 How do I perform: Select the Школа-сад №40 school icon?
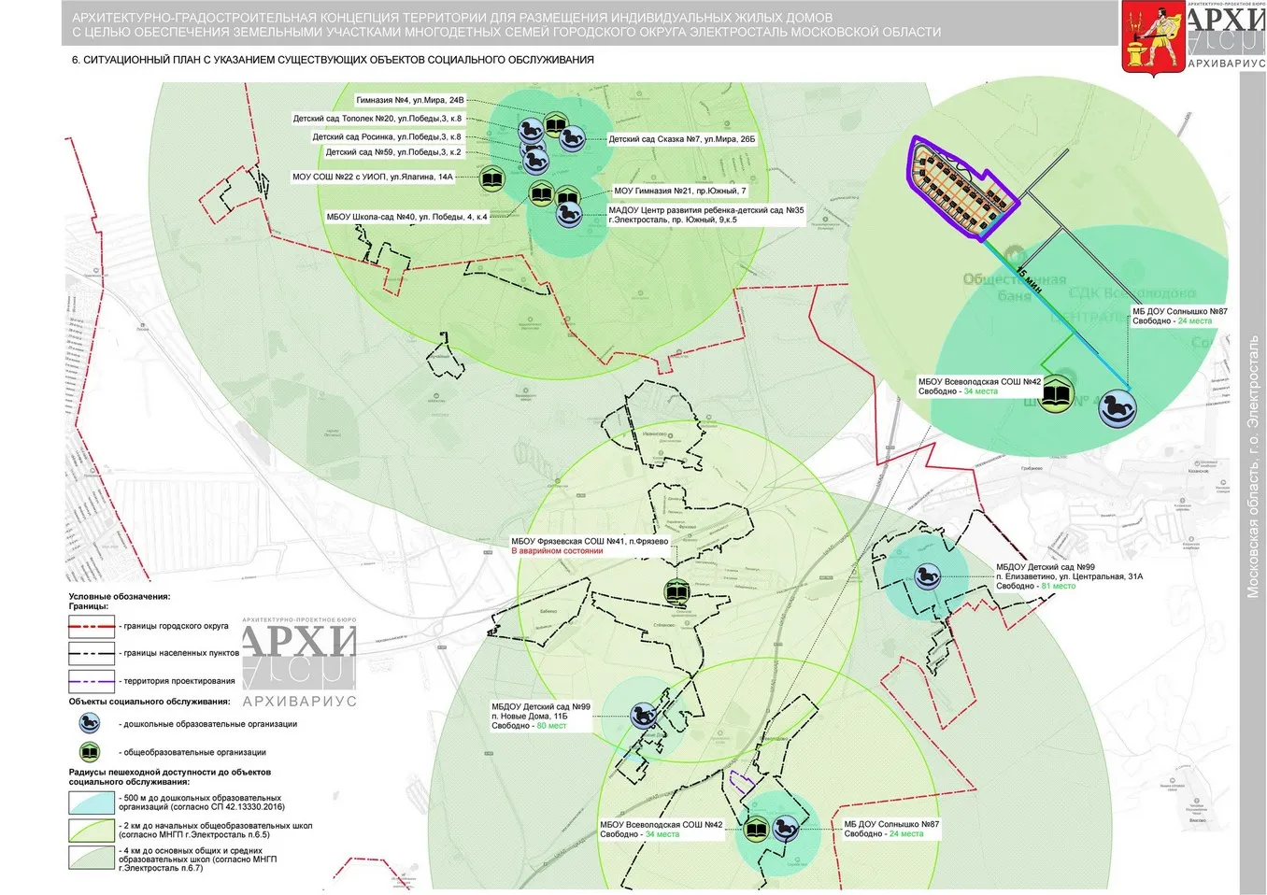(541, 194)
